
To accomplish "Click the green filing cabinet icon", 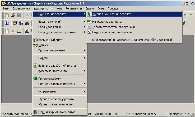I will [x=15, y=23].
